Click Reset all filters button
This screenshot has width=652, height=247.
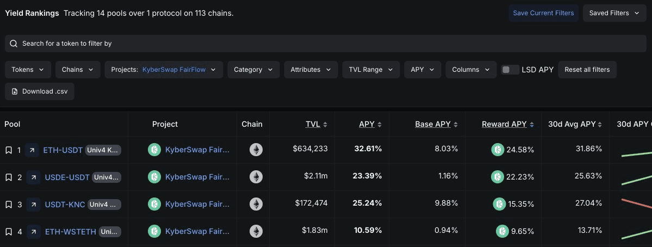click(x=587, y=70)
